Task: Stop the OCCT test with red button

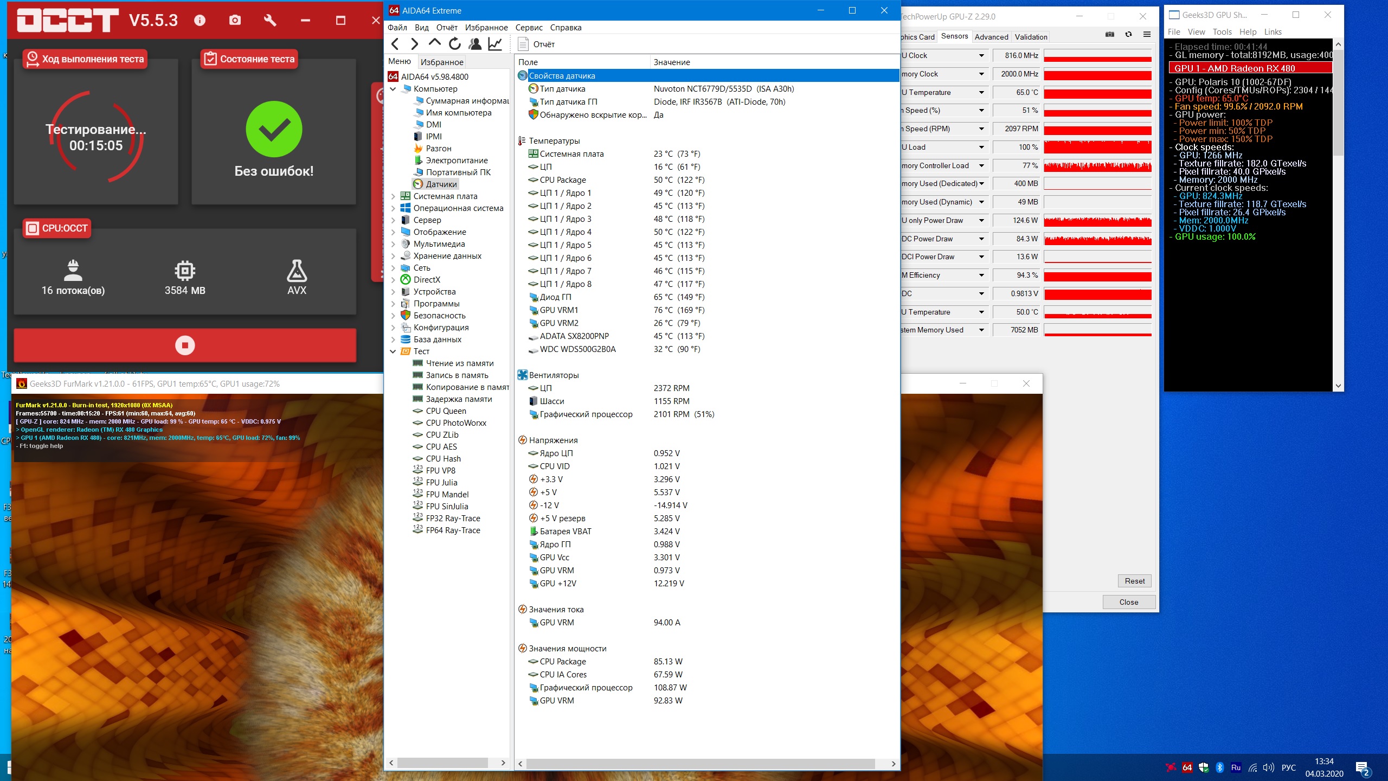Action: tap(185, 345)
